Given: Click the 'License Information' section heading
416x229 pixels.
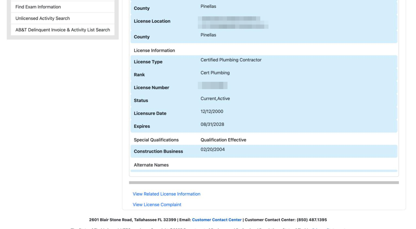Looking at the screenshot, I should point(154,50).
